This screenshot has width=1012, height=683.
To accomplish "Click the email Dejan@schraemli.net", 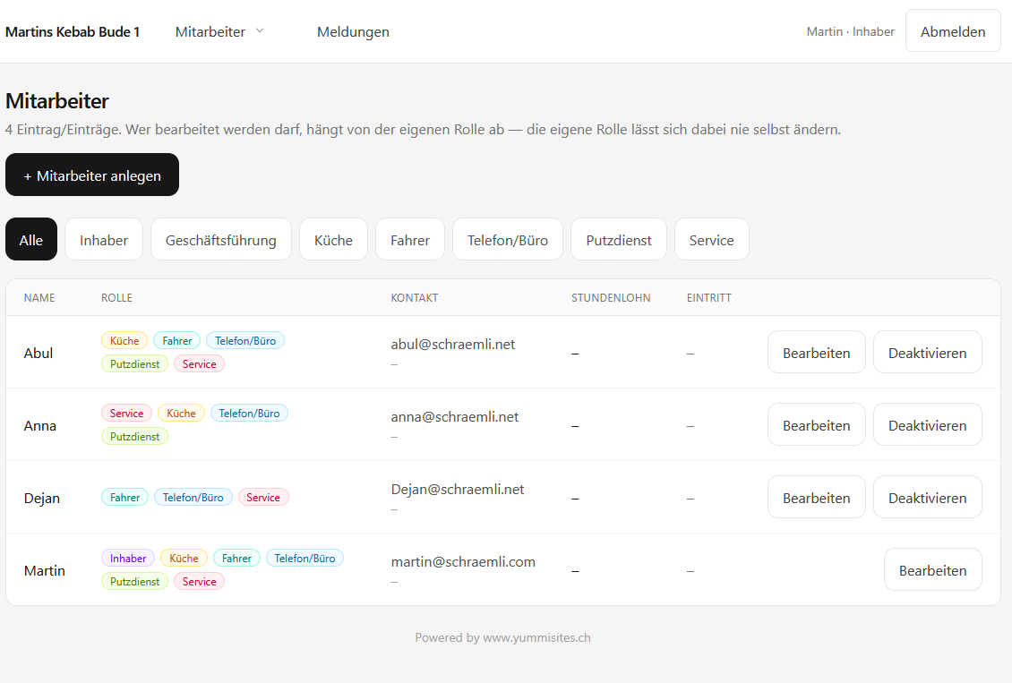I will [x=457, y=489].
